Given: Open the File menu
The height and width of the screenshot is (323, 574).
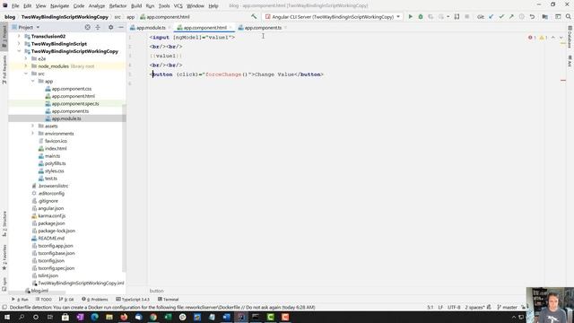Looking at the screenshot, I should 15,6.
